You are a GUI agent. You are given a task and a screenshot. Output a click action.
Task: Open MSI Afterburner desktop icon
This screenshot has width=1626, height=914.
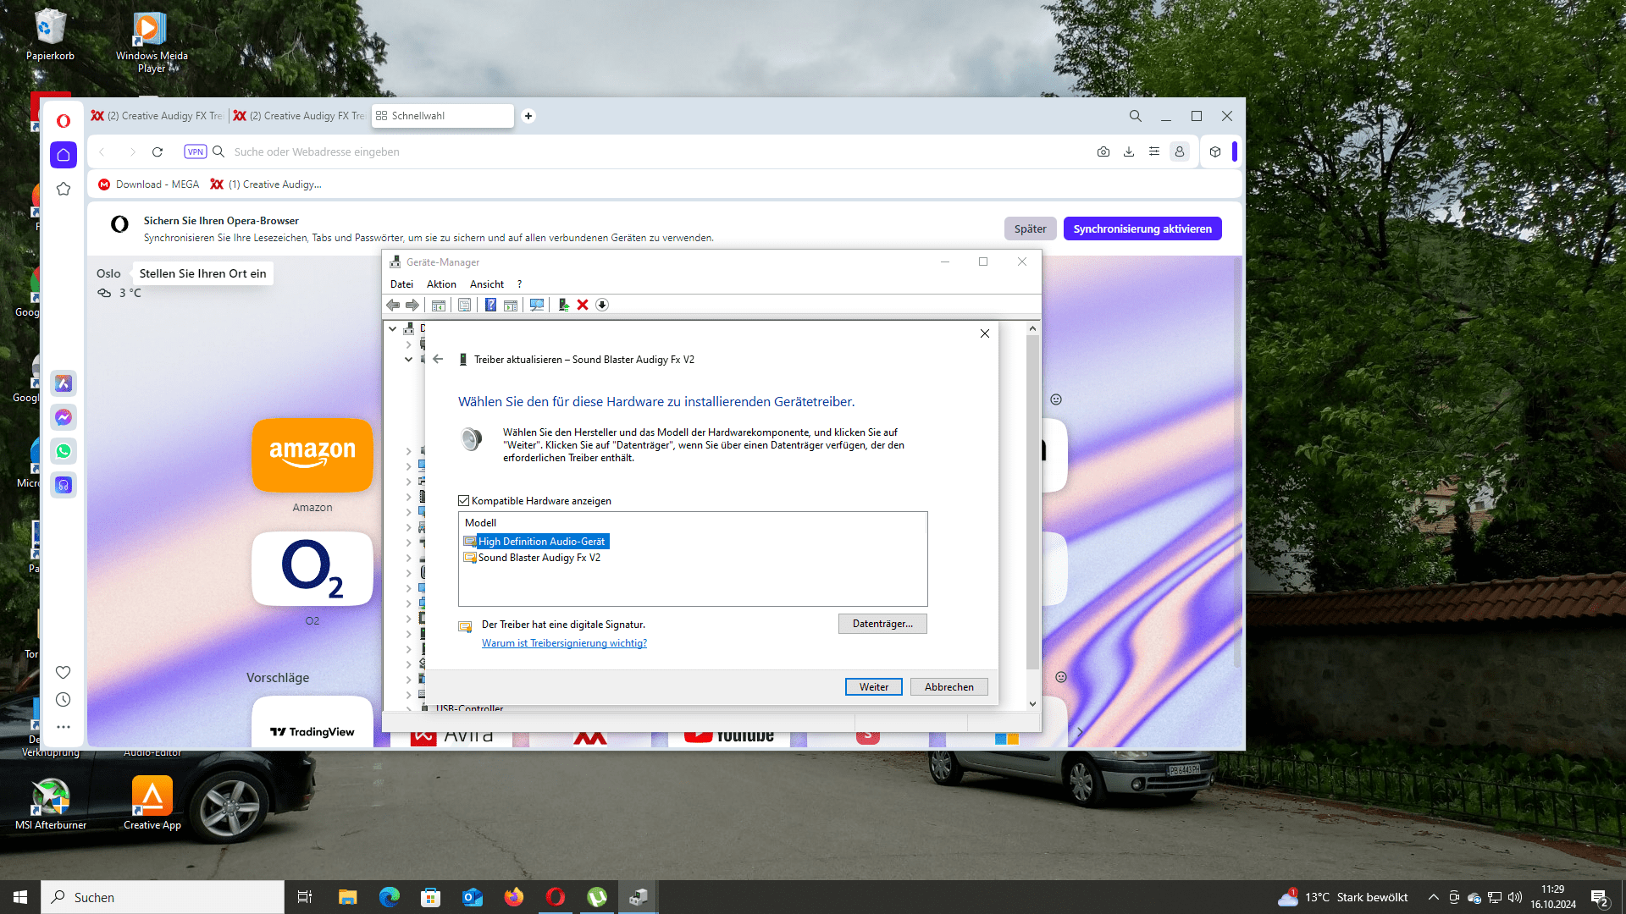click(51, 803)
